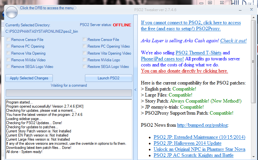The width and height of the screenshot is (258, 160).
Task: Click 'Current Story Patch version' log line
Action: (39, 131)
